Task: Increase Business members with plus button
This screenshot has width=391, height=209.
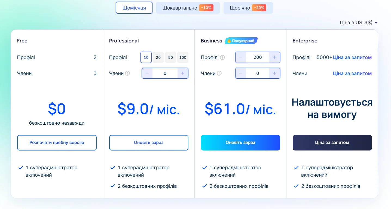Action: pos(274,73)
